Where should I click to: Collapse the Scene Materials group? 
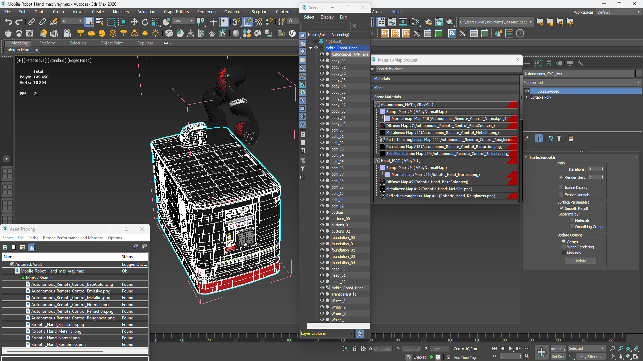(372, 97)
